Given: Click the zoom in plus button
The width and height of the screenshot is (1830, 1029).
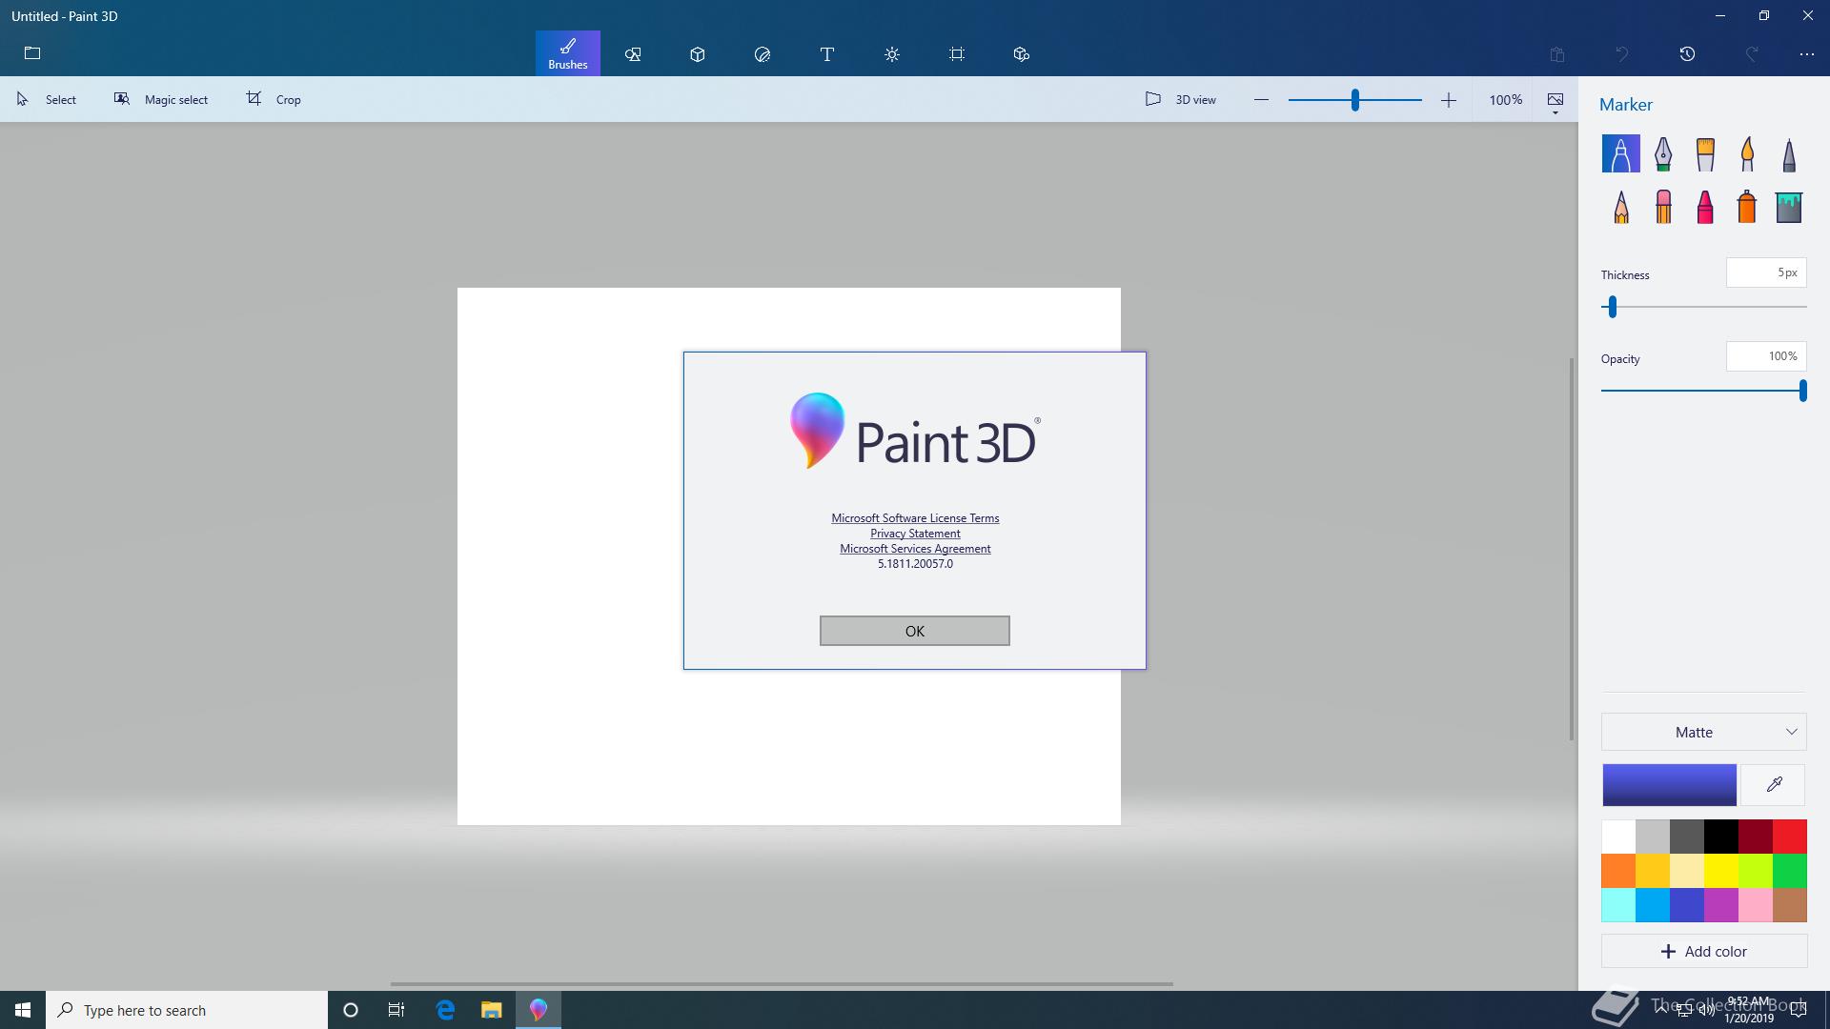Looking at the screenshot, I should pyautogui.click(x=1449, y=99).
